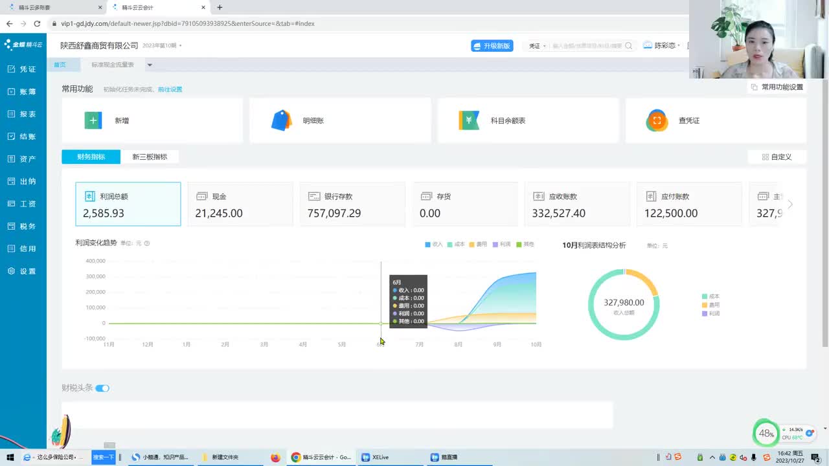The image size is (829, 466).
Task: Click the 陈彩恋 user avatar icon
Action: tap(648, 45)
